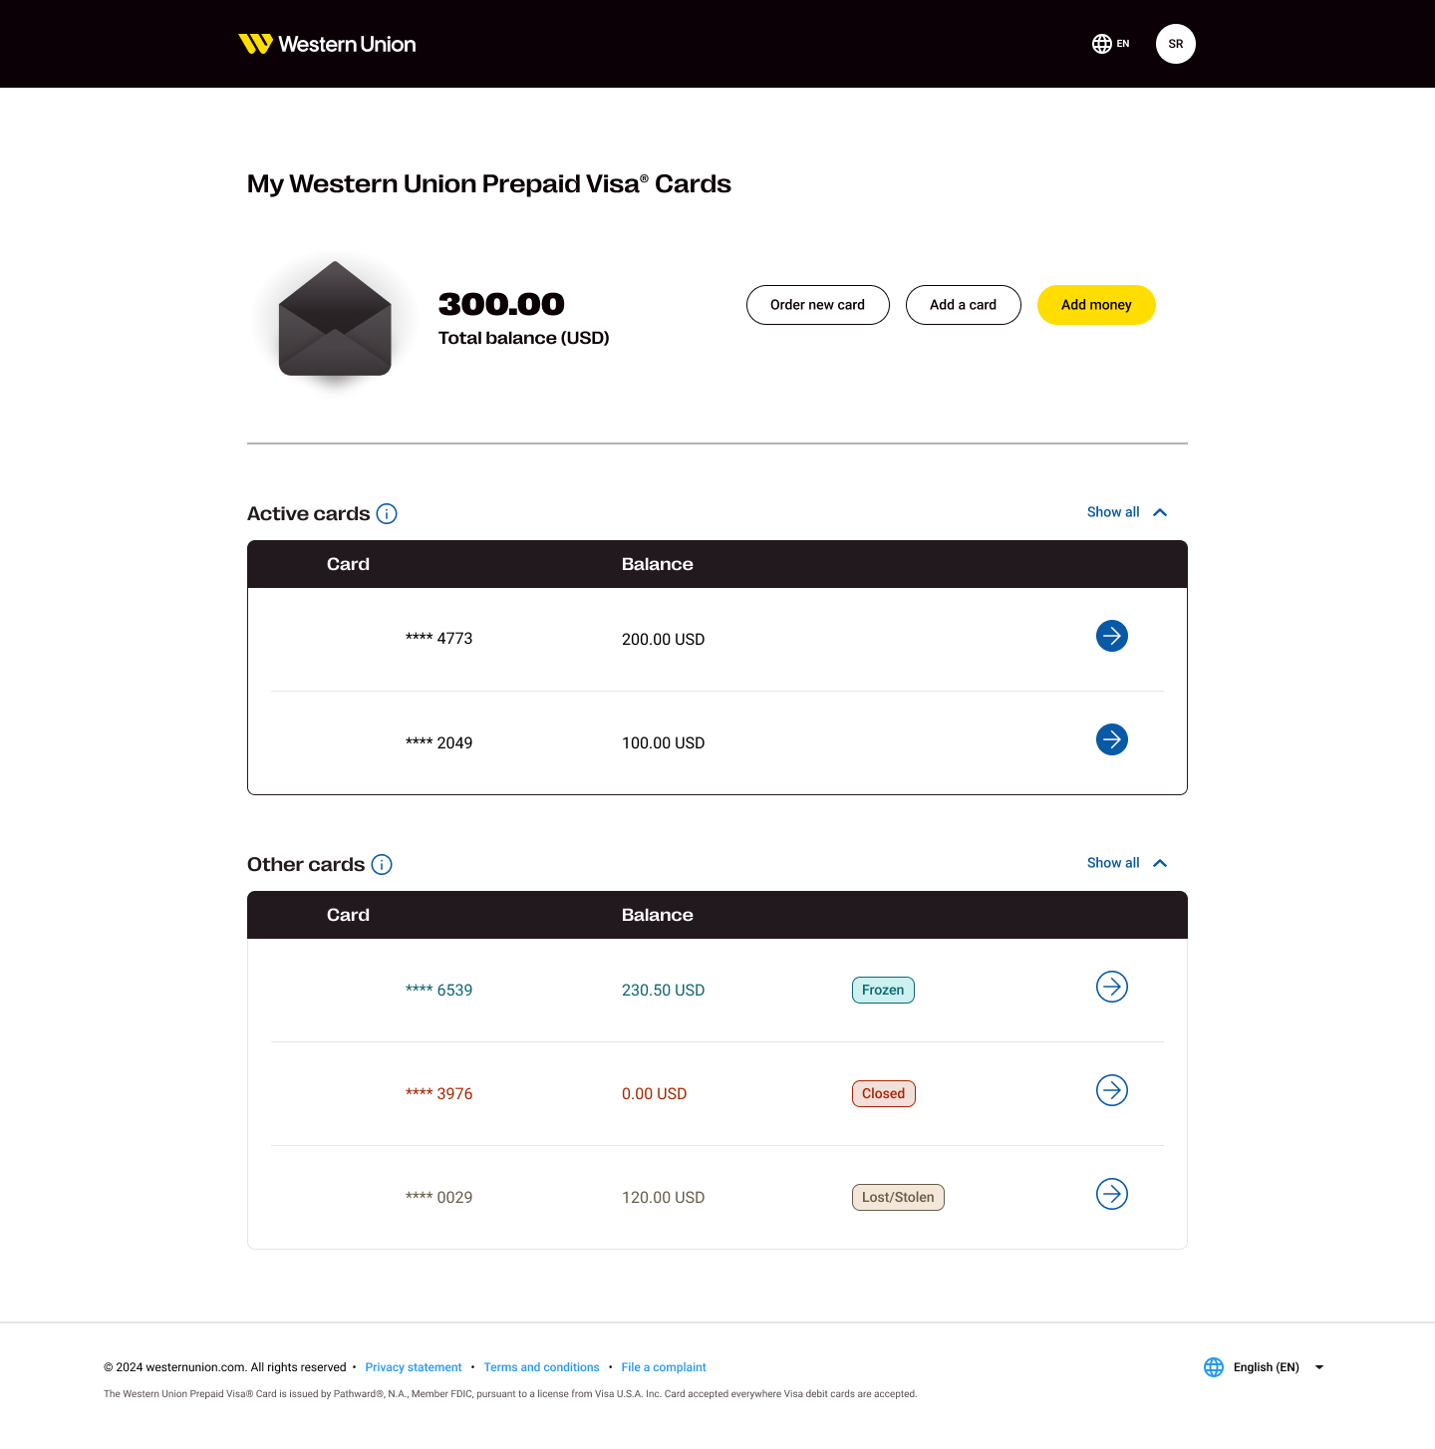Click Balance column header in Other cards
1435x1449 pixels.
(x=658, y=915)
